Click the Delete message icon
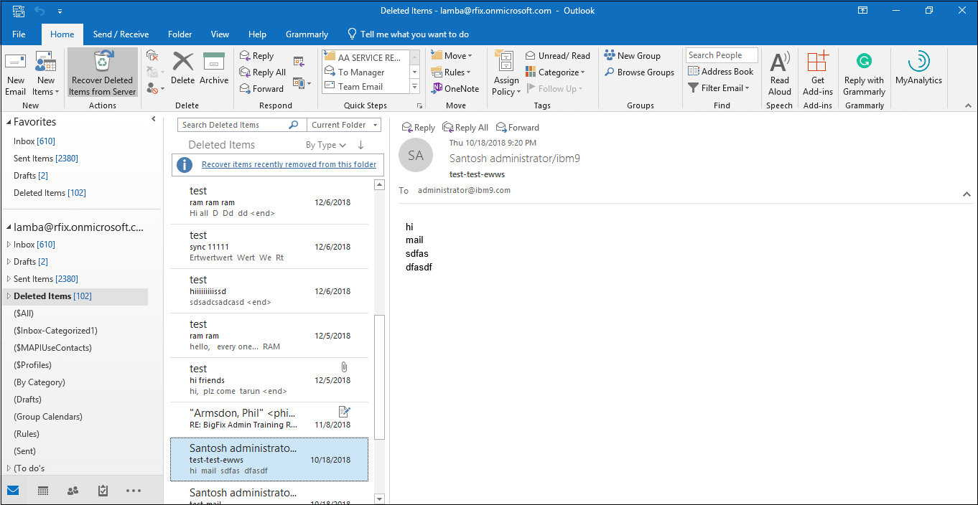978x505 pixels. click(x=183, y=69)
